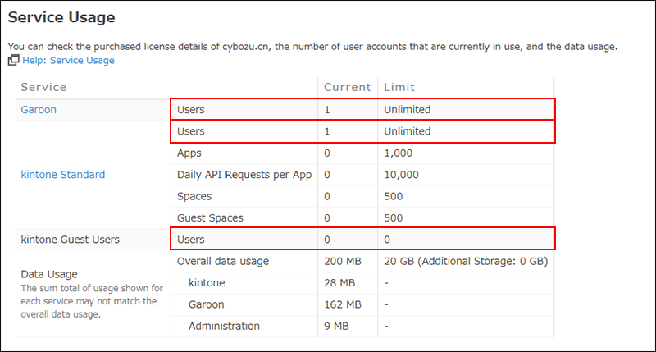Select the Users label in Garoon row

pos(191,109)
